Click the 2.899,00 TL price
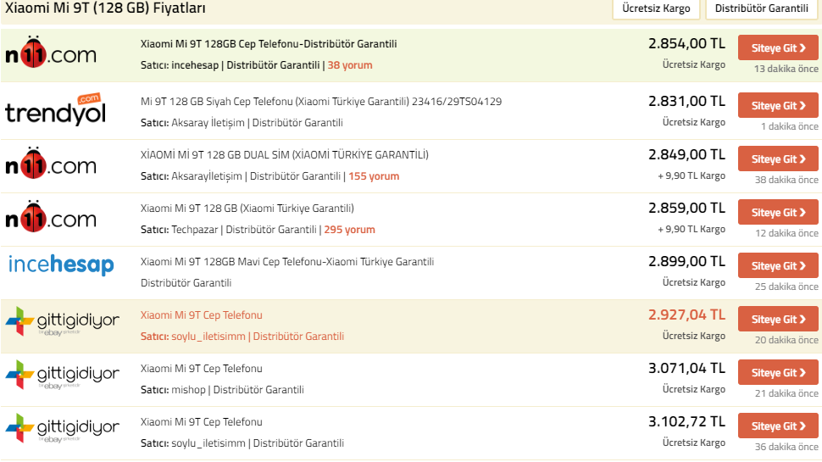Image resolution: width=822 pixels, height=462 pixels. pyautogui.click(x=686, y=262)
